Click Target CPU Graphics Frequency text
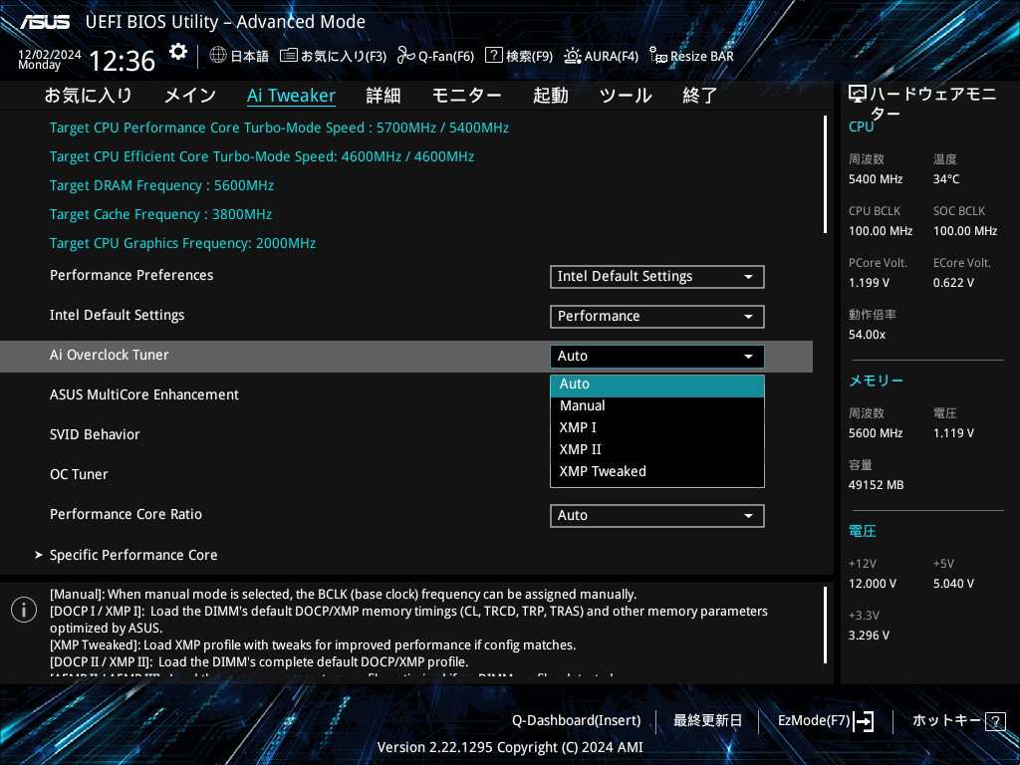 tap(183, 243)
